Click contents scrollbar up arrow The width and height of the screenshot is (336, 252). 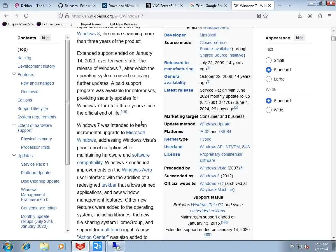(x=68, y=37)
